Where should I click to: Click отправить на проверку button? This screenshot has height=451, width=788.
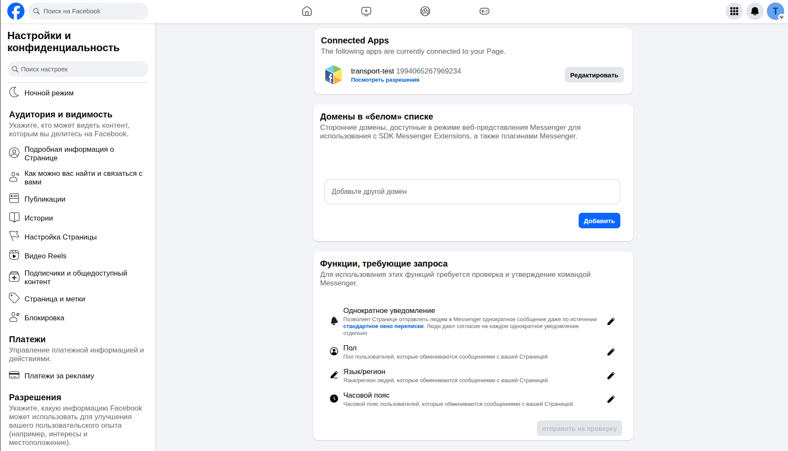pos(579,428)
